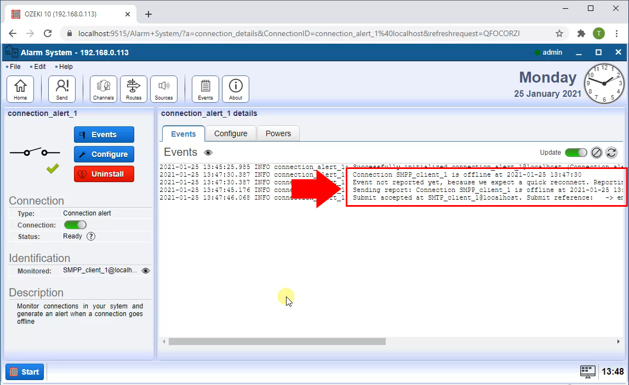The width and height of the screenshot is (629, 385).
Task: Maximize the Alarm System inner window
Action: [x=598, y=52]
